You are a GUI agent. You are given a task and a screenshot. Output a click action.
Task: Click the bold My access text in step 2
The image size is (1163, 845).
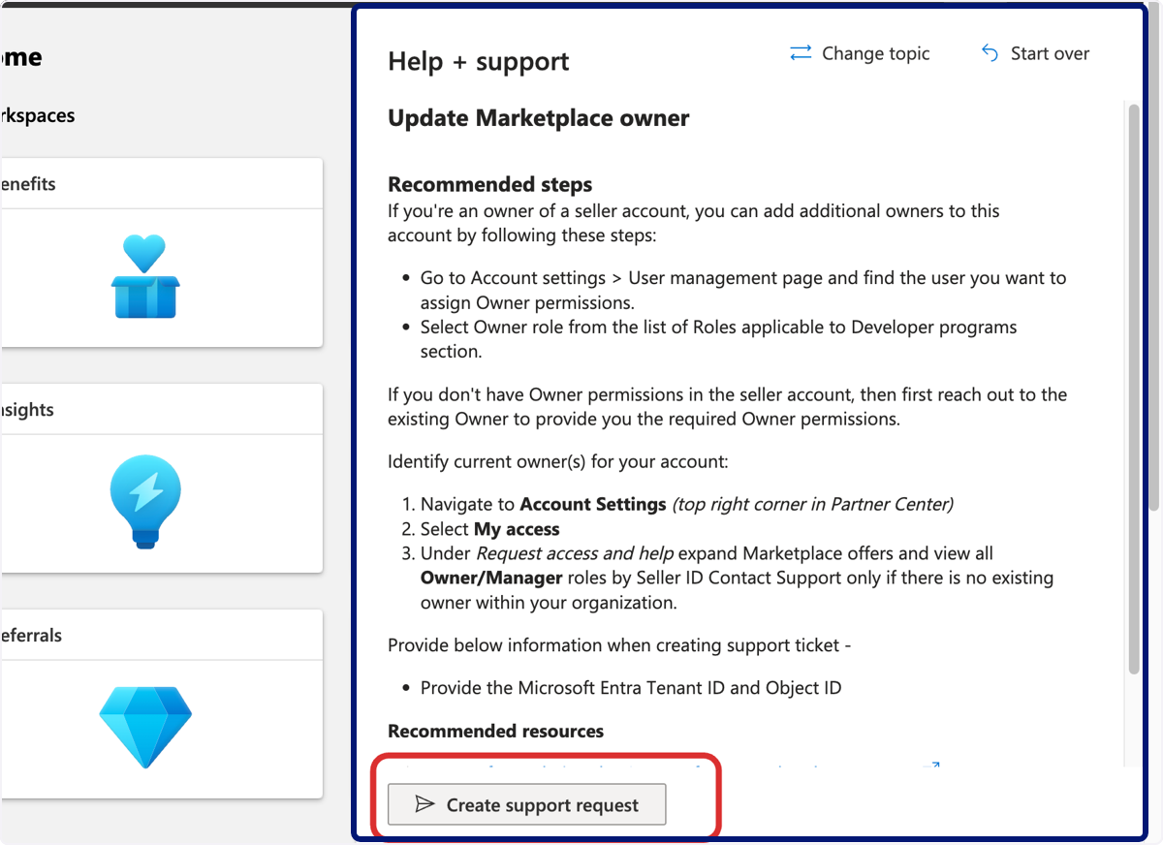[517, 529]
